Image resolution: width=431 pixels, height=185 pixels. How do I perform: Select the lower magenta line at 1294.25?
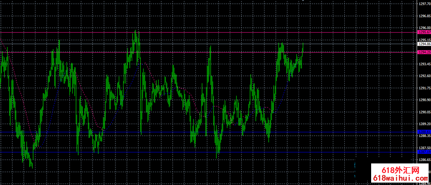209,52
